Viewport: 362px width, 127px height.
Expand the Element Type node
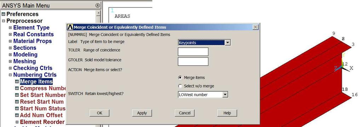pyautogui.click(x=10, y=28)
